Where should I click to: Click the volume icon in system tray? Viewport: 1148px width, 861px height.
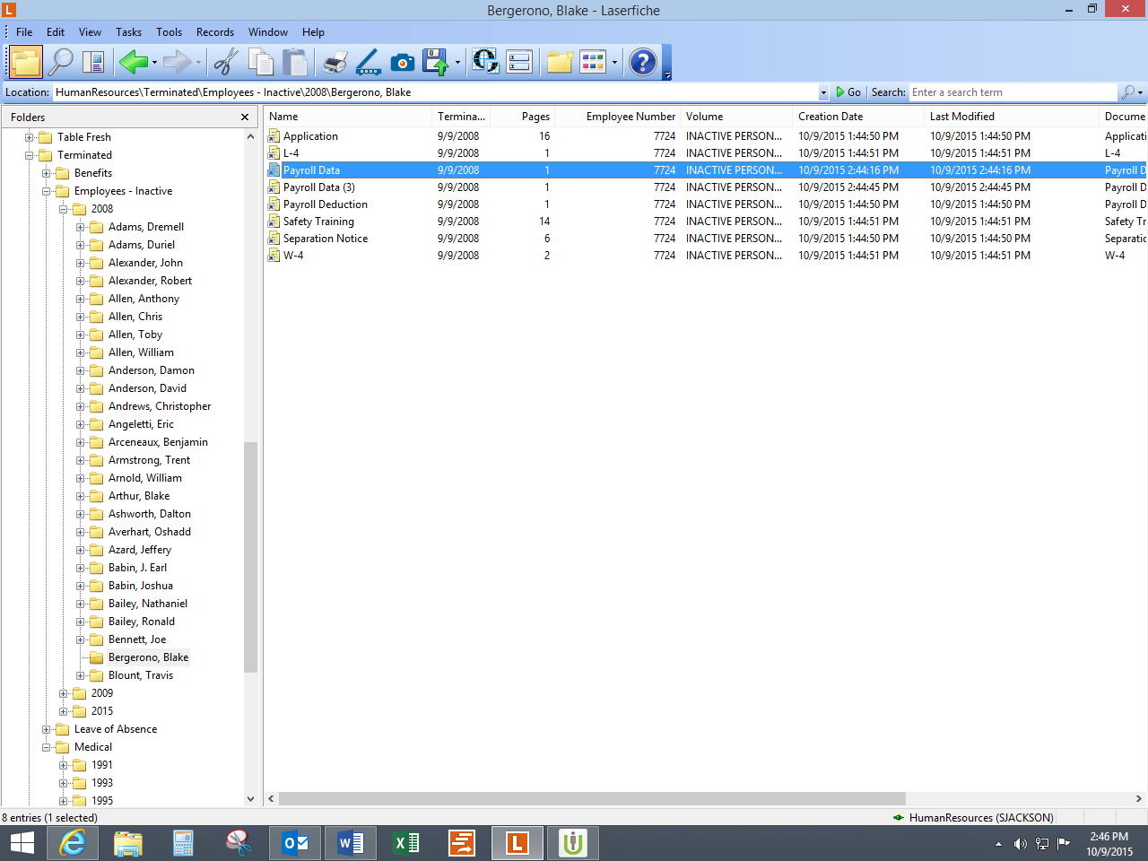tap(1020, 843)
